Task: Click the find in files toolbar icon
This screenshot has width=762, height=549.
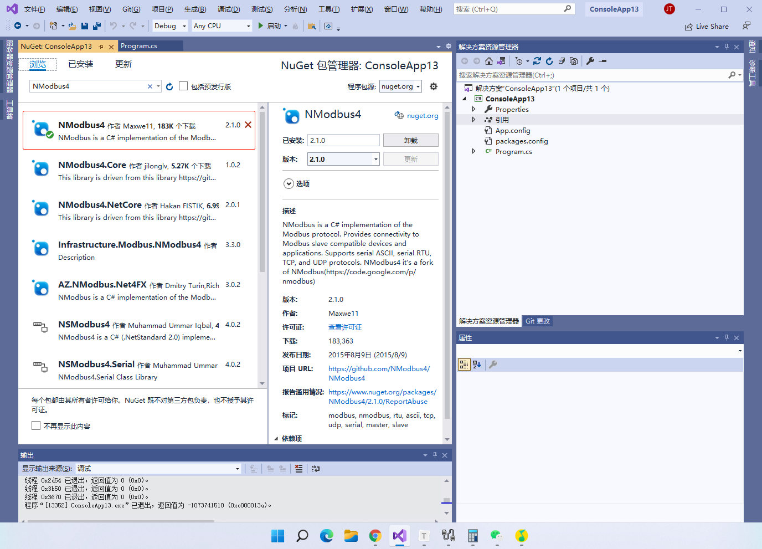Action: tap(312, 26)
